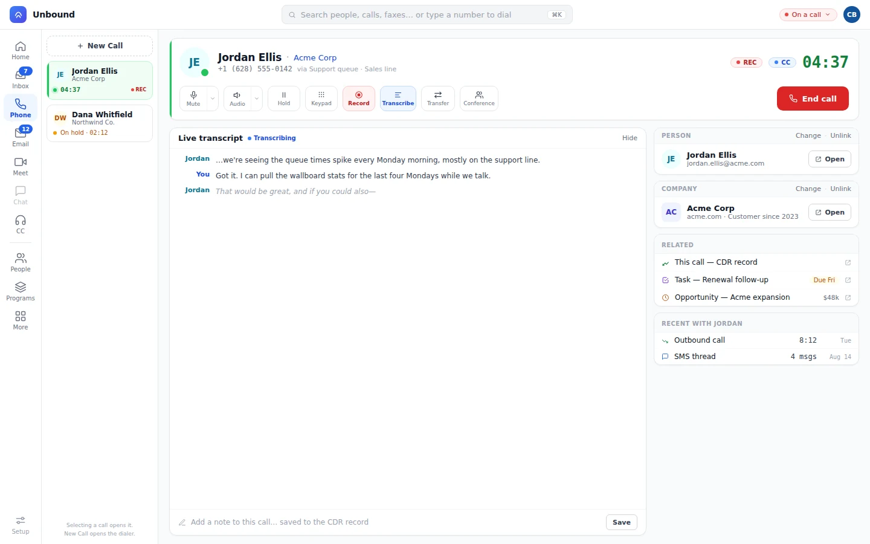Switch to Dana Whitfield held call
This screenshot has height=544, width=870.
pyautogui.click(x=100, y=123)
